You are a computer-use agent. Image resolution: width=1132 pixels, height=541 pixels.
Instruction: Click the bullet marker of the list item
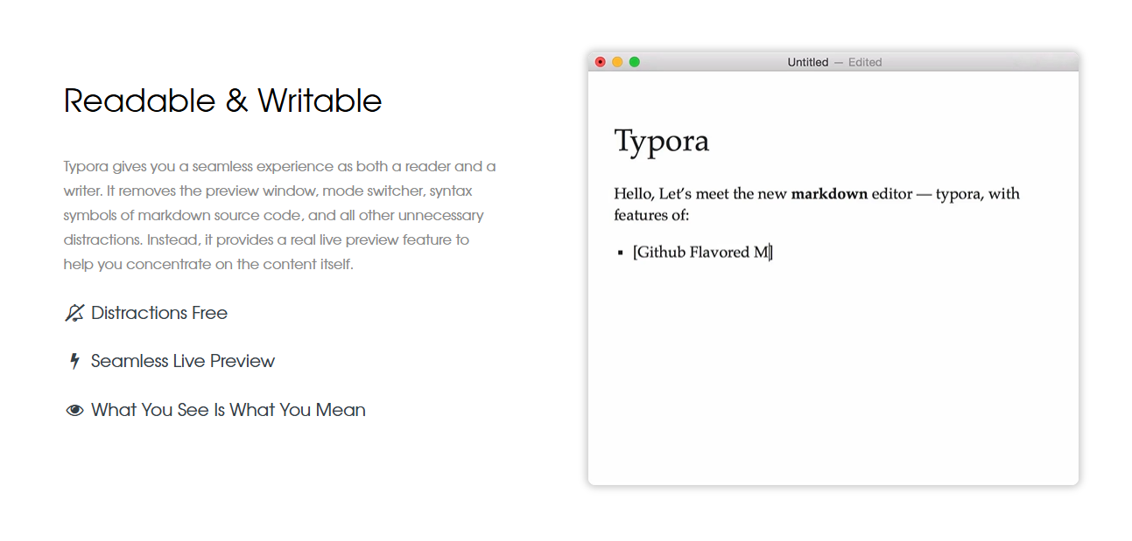click(620, 253)
